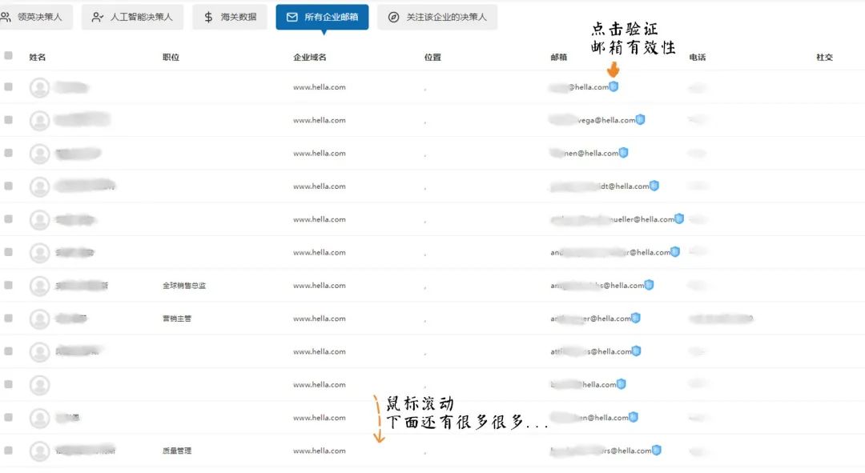Verify the 营销主管 contact's email shield
Viewport: 865px width, 473px height.
(x=636, y=318)
